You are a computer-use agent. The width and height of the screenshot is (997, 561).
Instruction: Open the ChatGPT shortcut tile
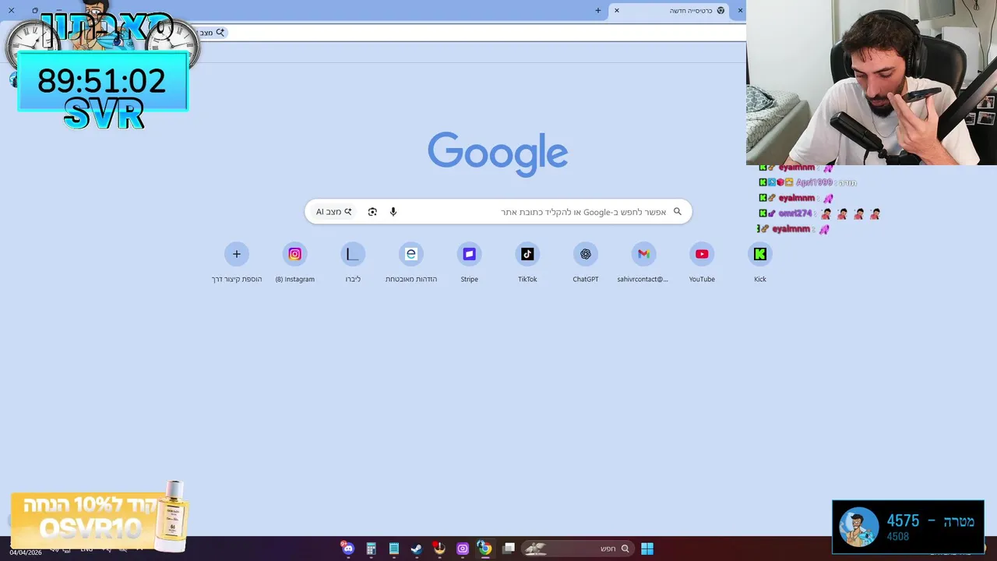pyautogui.click(x=586, y=263)
